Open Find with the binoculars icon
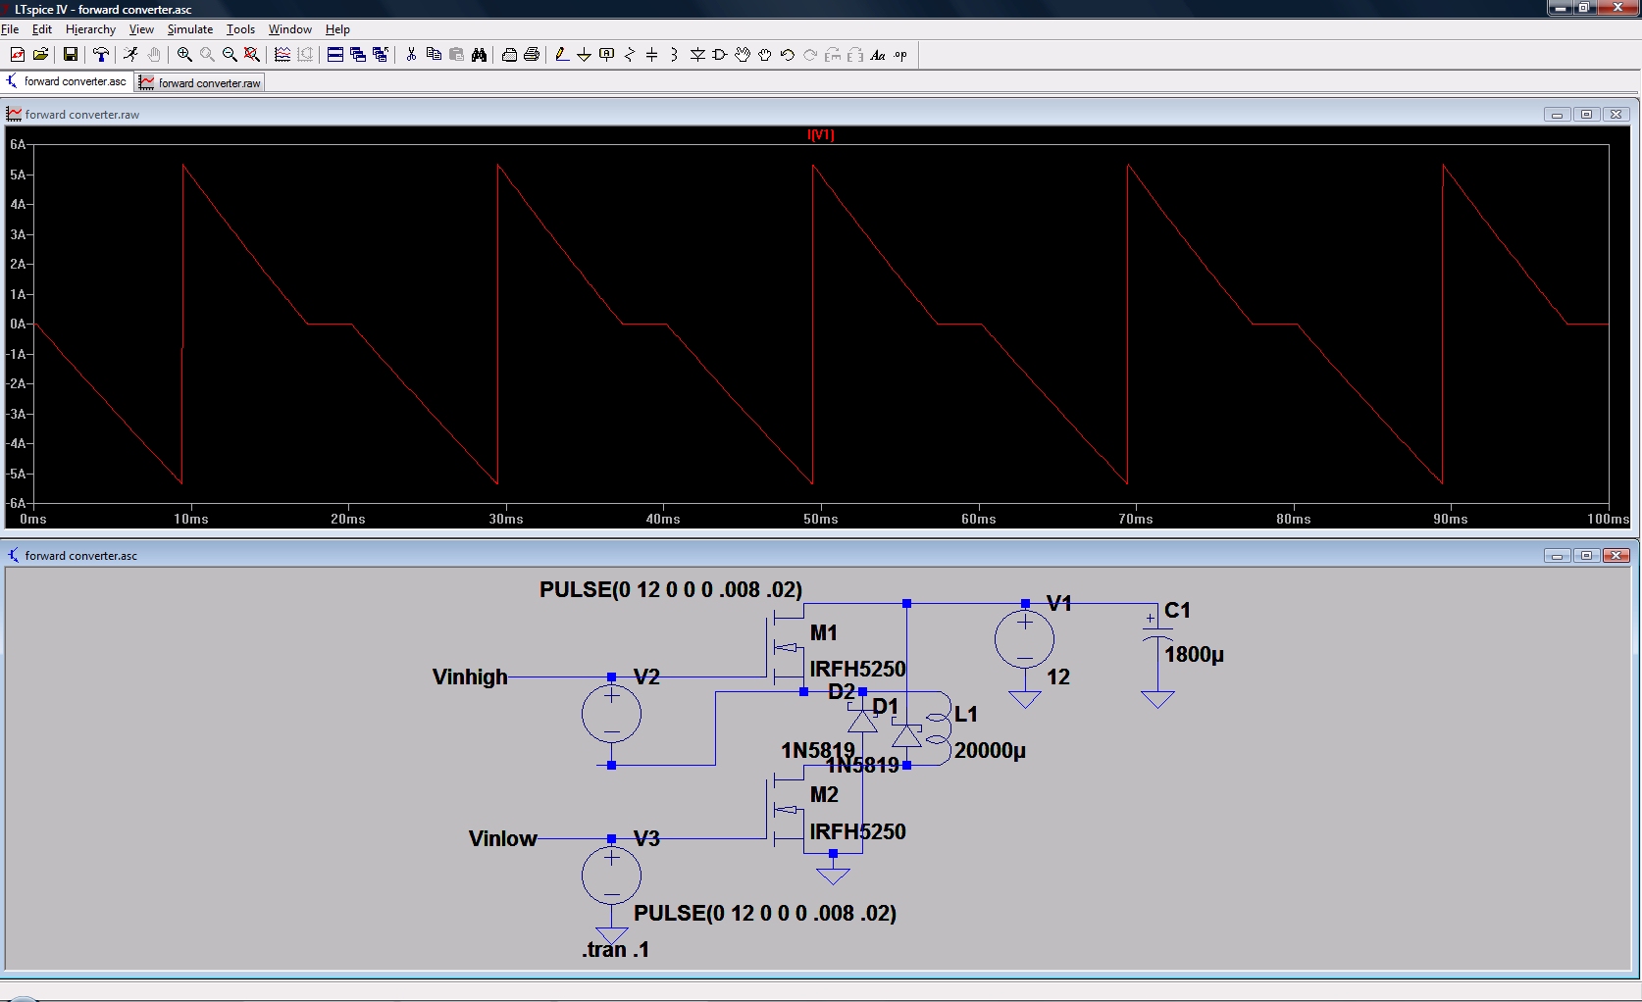This screenshot has height=1002, width=1642. [x=479, y=55]
